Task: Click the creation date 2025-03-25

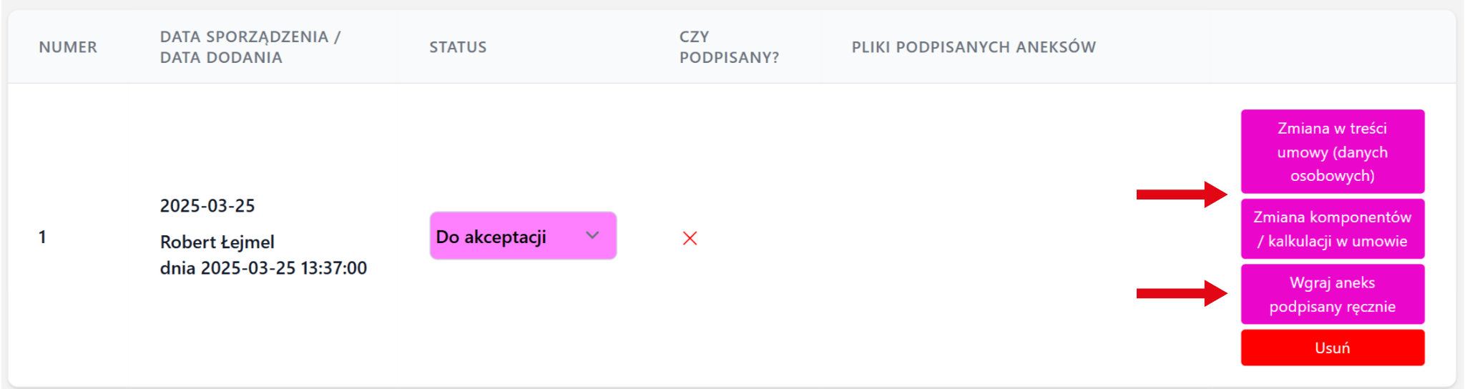Action: [x=207, y=206]
